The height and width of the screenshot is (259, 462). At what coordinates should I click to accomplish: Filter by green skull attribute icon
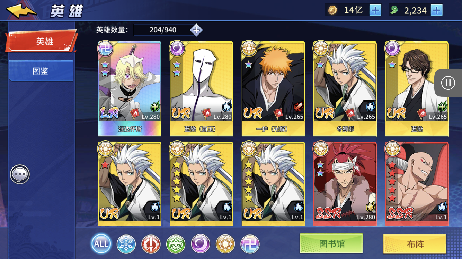point(176,244)
